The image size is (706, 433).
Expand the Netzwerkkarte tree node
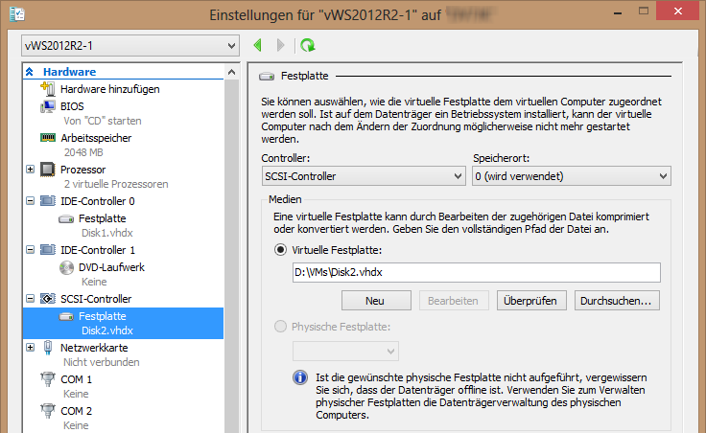[x=30, y=348]
